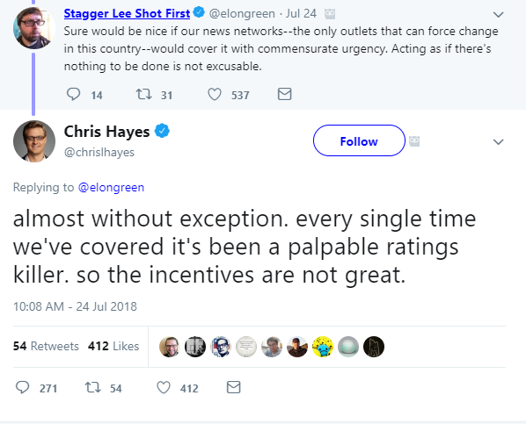Open Chris Hayes's profile picture

(x=34, y=141)
